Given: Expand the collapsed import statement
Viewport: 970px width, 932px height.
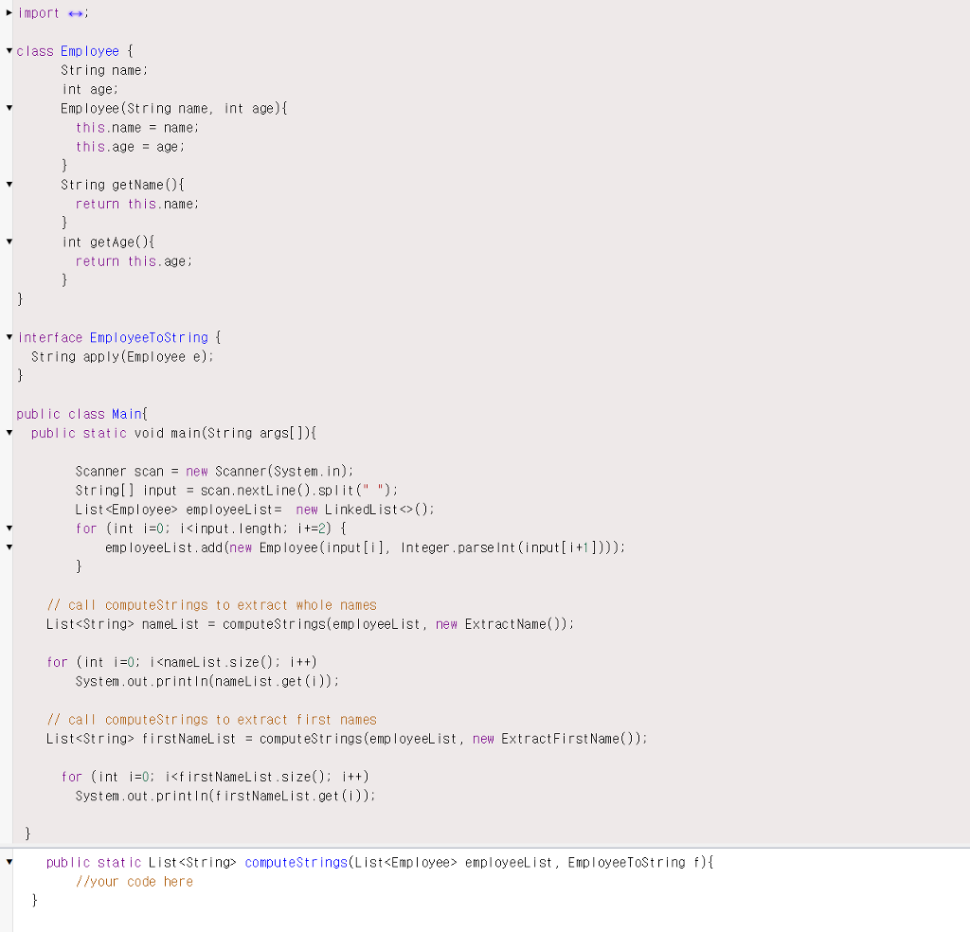Looking at the screenshot, I should (7, 13).
